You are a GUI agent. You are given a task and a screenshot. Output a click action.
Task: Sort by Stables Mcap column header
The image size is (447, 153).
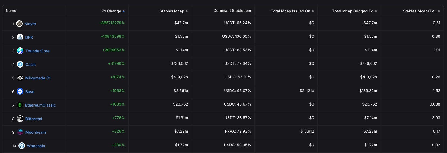(x=173, y=11)
